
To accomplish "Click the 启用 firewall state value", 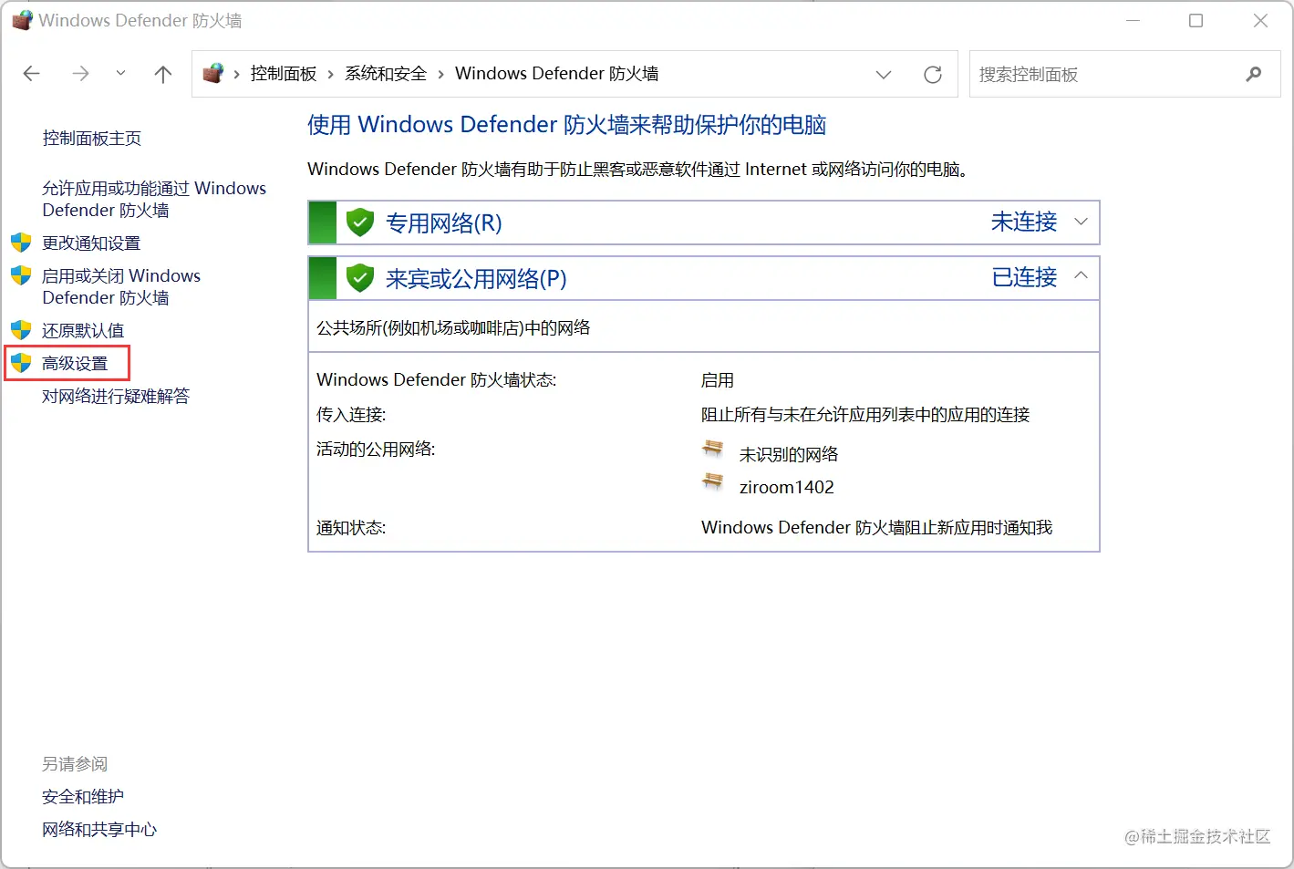I will pyautogui.click(x=718, y=380).
